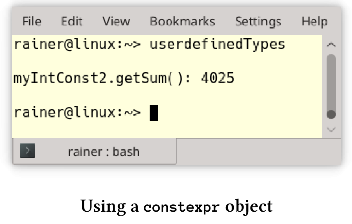The height and width of the screenshot is (224, 352).
Task: Click the userdefinedTypes command text
Action: tap(217, 44)
